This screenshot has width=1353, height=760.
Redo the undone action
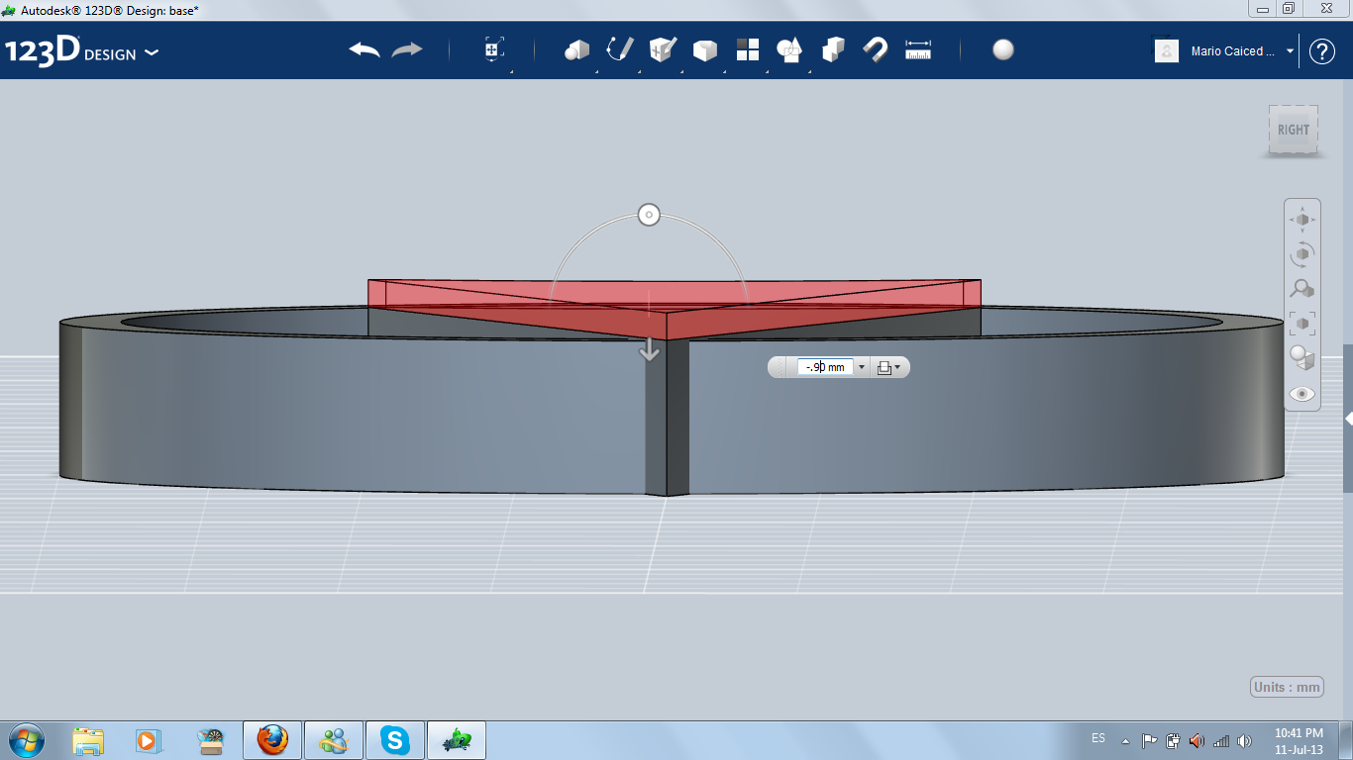click(407, 49)
